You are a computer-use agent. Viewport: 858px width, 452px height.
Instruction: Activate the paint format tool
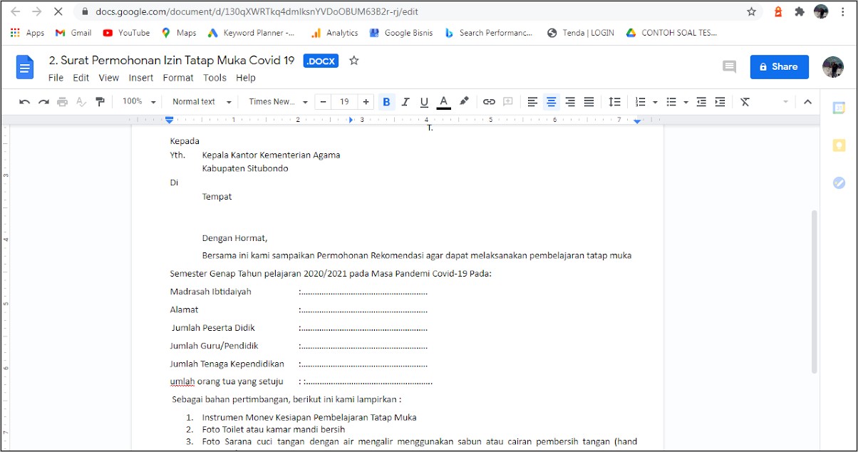[100, 102]
